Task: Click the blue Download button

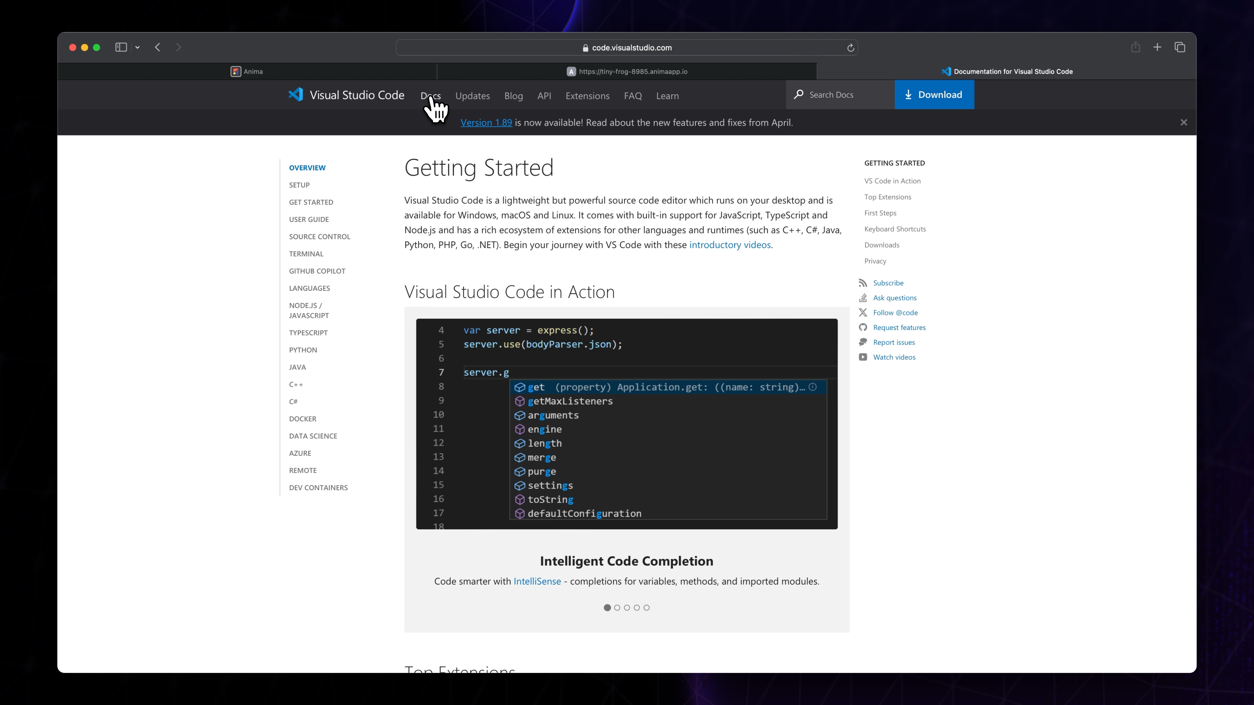Action: tap(934, 94)
